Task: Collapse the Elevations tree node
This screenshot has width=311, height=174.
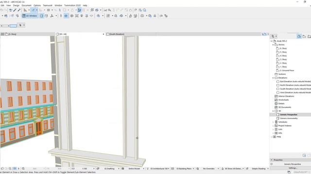Action: pos(273,78)
